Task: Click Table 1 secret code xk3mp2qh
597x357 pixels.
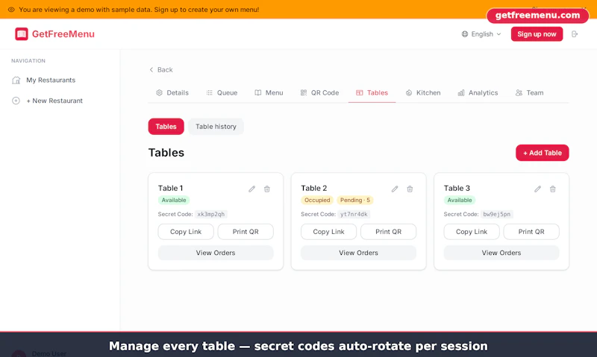Action: [x=211, y=214]
